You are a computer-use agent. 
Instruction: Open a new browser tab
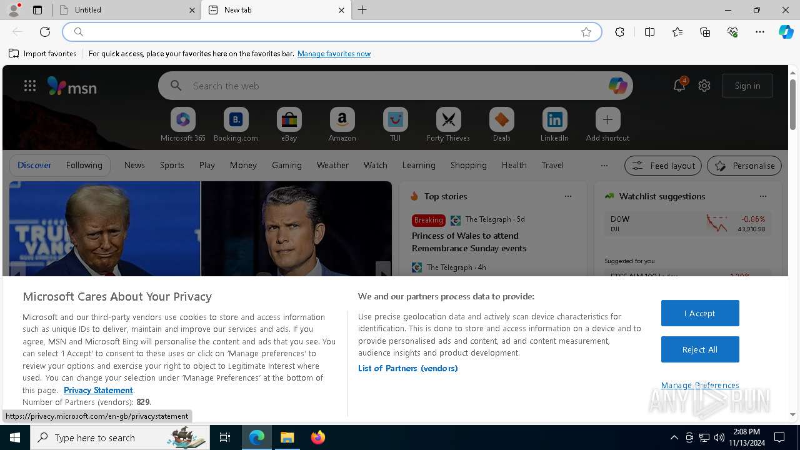click(x=362, y=10)
